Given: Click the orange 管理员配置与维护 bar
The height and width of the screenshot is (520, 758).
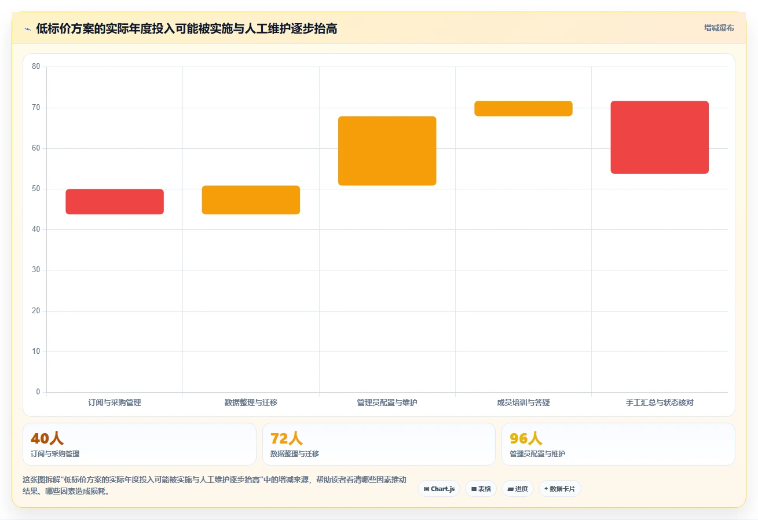Looking at the screenshot, I should coord(387,151).
